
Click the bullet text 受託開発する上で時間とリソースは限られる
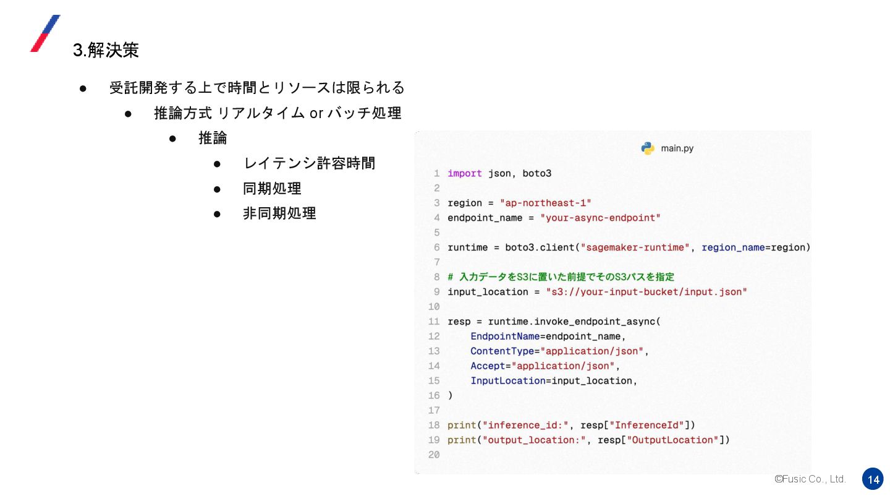(256, 88)
